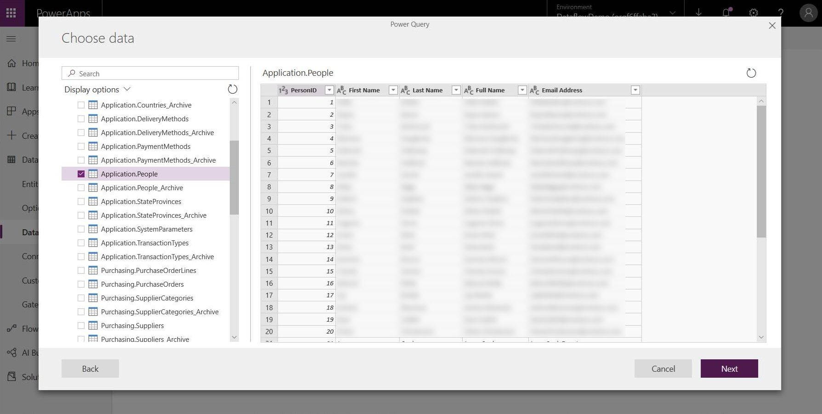Image resolution: width=822 pixels, height=414 pixels.
Task: Click the Create plus icon in sidebar
Action: [11, 136]
